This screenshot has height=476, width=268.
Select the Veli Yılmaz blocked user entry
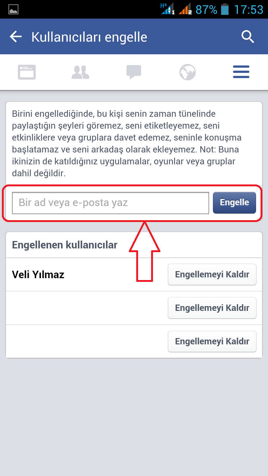(x=38, y=275)
